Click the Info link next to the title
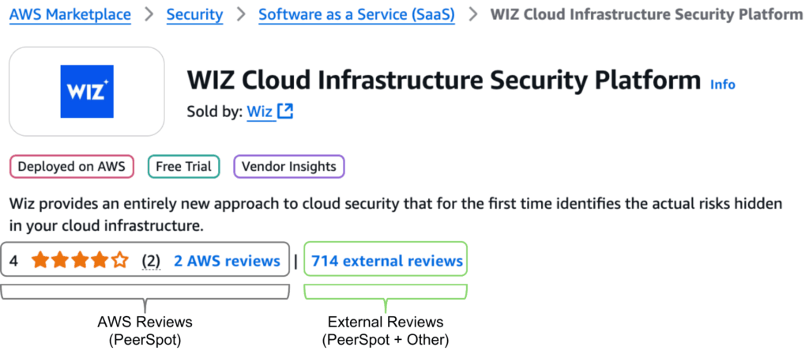Screen dimensions: 809x351 point(722,84)
